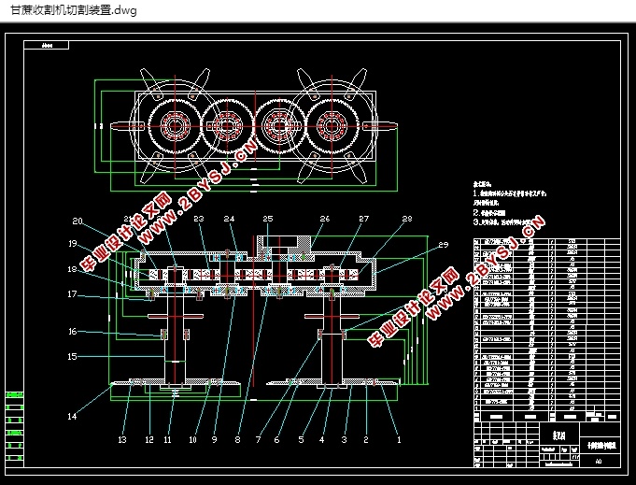Pick part callout number 12

(x=149, y=439)
